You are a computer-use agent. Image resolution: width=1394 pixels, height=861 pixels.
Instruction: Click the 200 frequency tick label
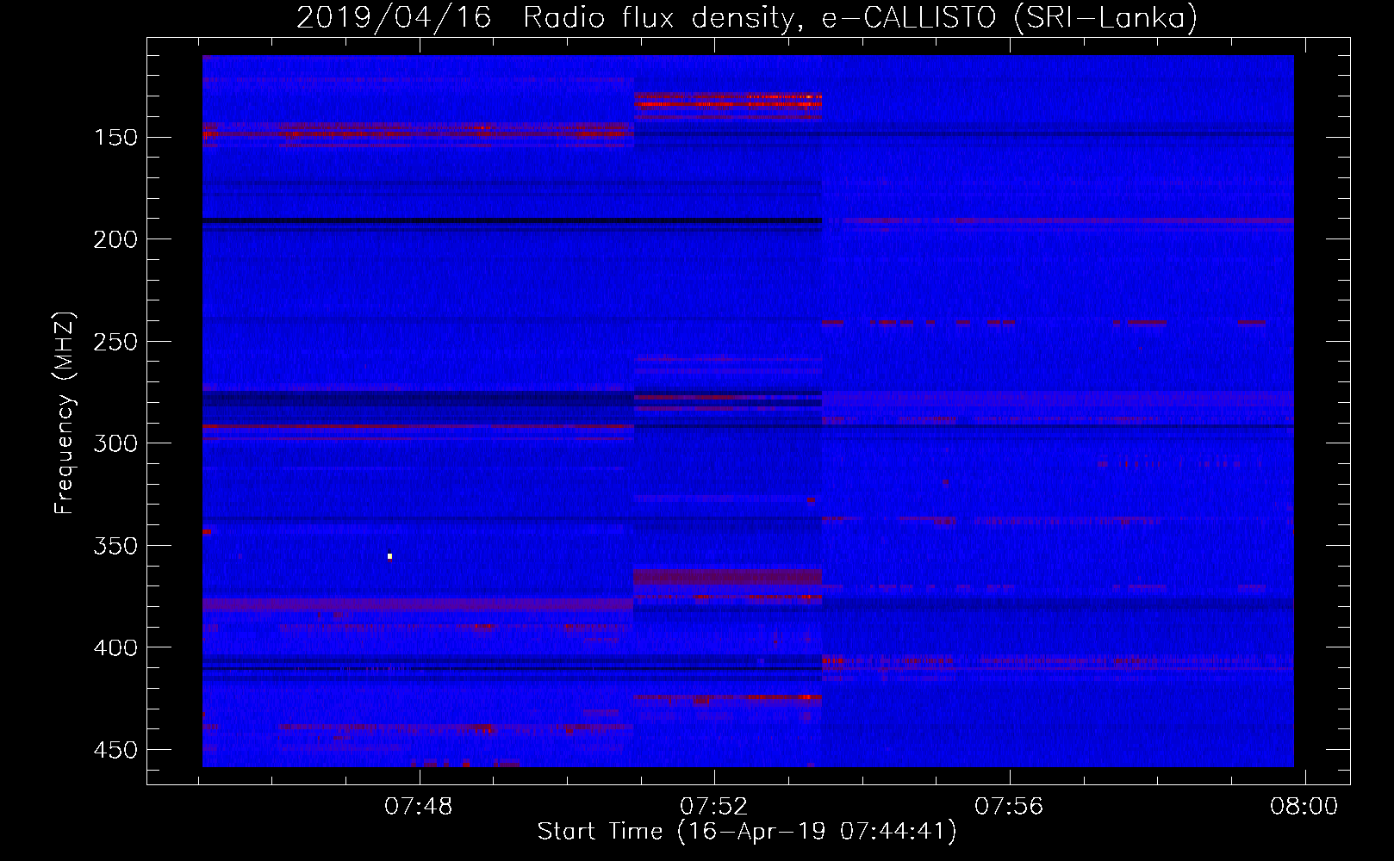coord(115,239)
